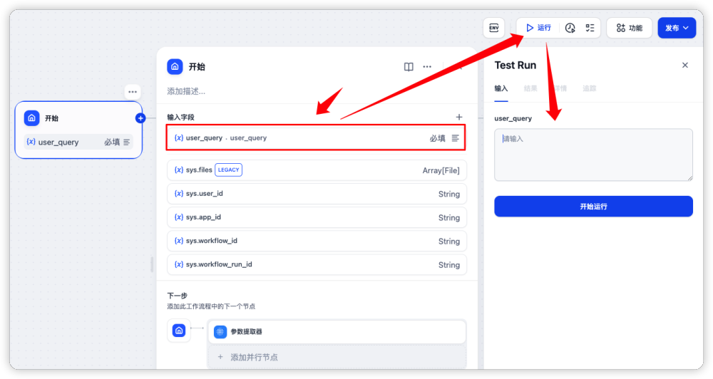Click the 运行 run button
Viewport: 713px width, 379px height.
point(538,28)
